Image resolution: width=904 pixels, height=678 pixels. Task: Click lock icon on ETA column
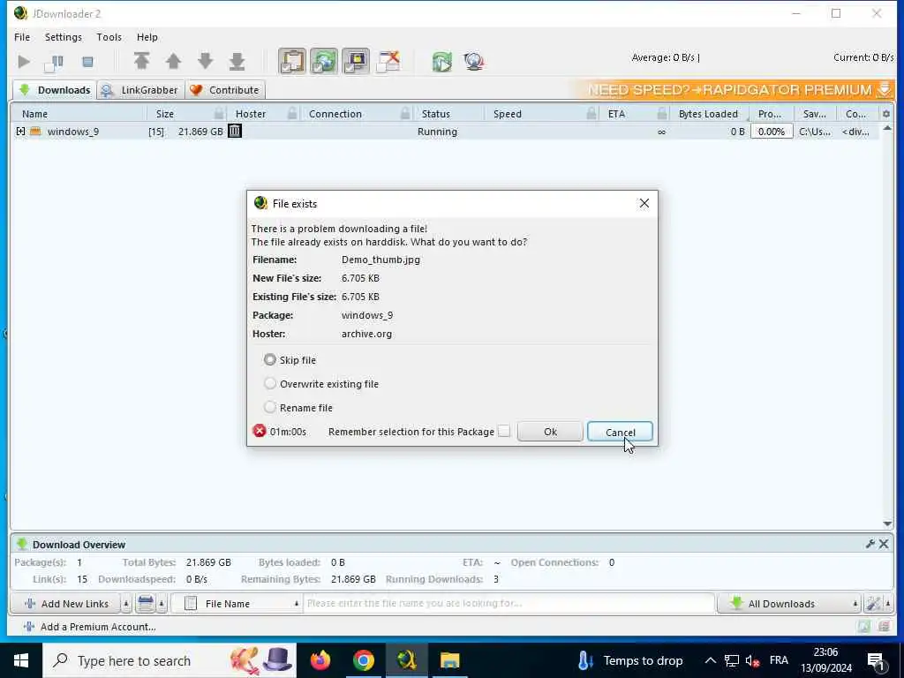tap(662, 114)
